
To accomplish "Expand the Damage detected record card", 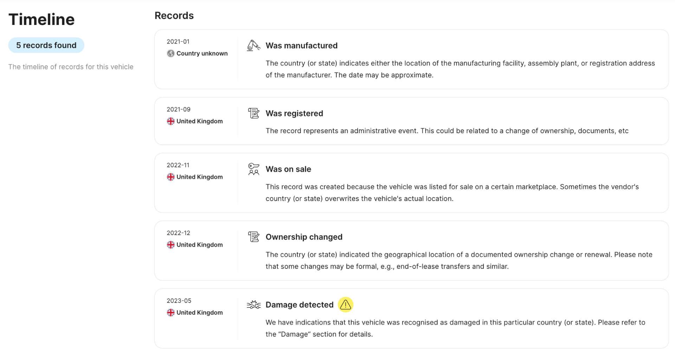I will [x=411, y=318].
